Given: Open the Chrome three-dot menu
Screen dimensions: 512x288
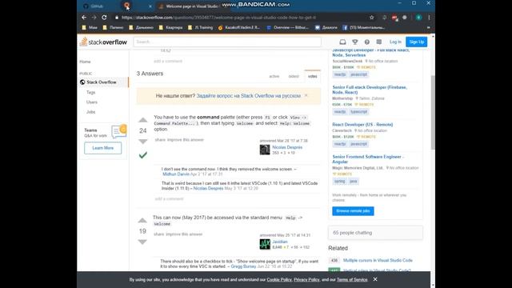Looking at the screenshot, I should 429,18.
